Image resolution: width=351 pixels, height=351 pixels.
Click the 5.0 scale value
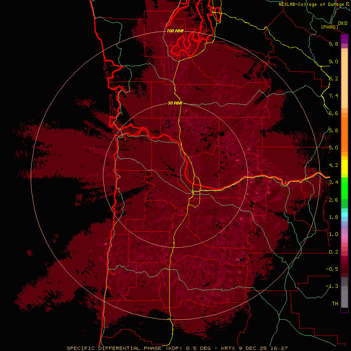click(x=333, y=148)
